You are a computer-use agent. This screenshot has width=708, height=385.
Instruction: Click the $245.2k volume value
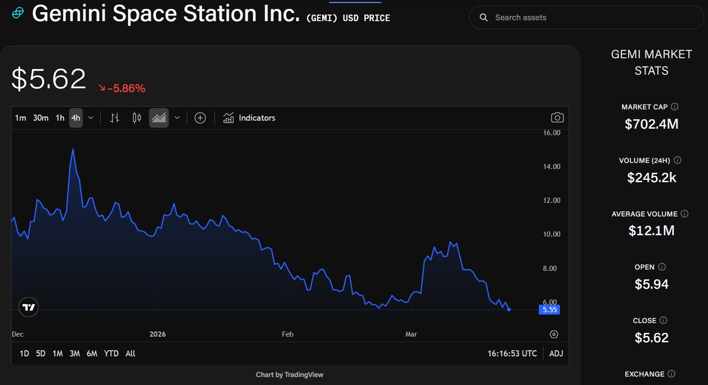click(x=652, y=177)
